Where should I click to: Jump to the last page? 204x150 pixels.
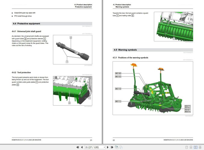[x=112, y=147]
